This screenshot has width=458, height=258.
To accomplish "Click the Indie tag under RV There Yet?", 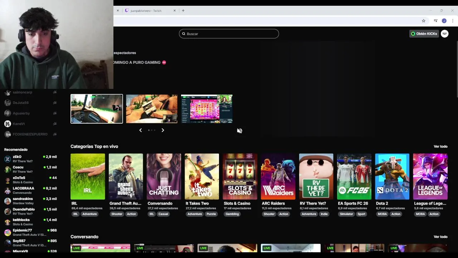I will [324, 214].
